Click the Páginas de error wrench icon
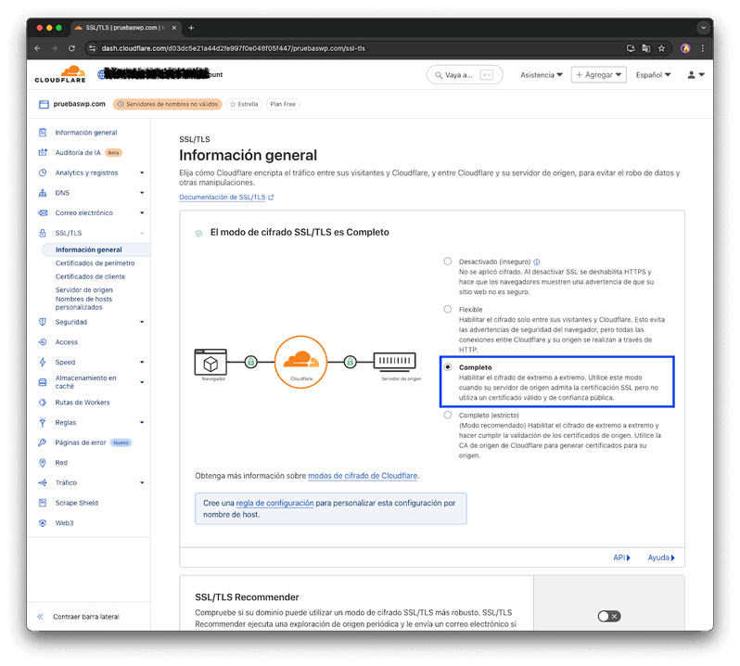This screenshot has height=666, width=740. (x=43, y=442)
